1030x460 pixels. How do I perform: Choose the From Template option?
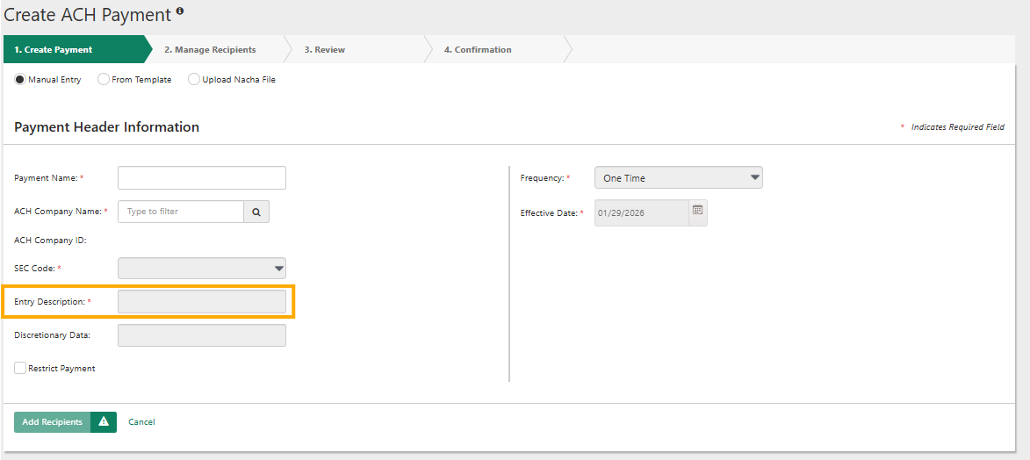pyautogui.click(x=104, y=80)
